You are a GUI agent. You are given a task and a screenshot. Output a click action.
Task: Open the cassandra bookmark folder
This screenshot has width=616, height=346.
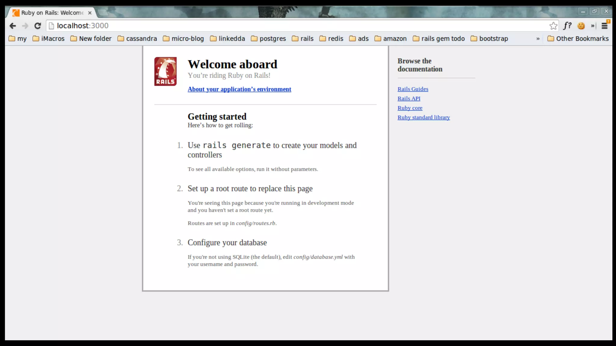pyautogui.click(x=137, y=39)
